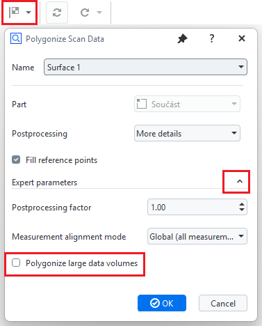The image size is (262, 326).
Task: Open help with the question mark
Action: click(x=211, y=38)
